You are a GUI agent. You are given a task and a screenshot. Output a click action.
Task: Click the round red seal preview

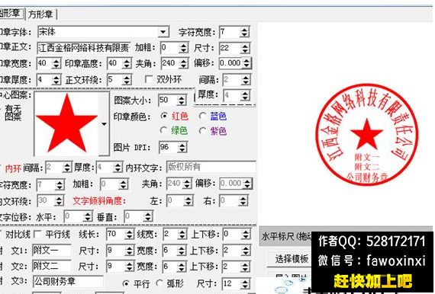point(367,135)
